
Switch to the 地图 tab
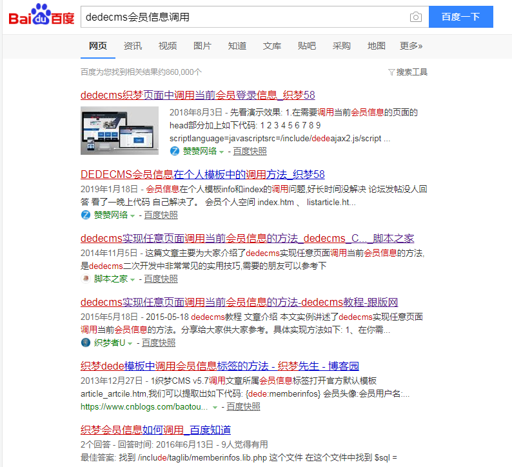click(x=376, y=46)
